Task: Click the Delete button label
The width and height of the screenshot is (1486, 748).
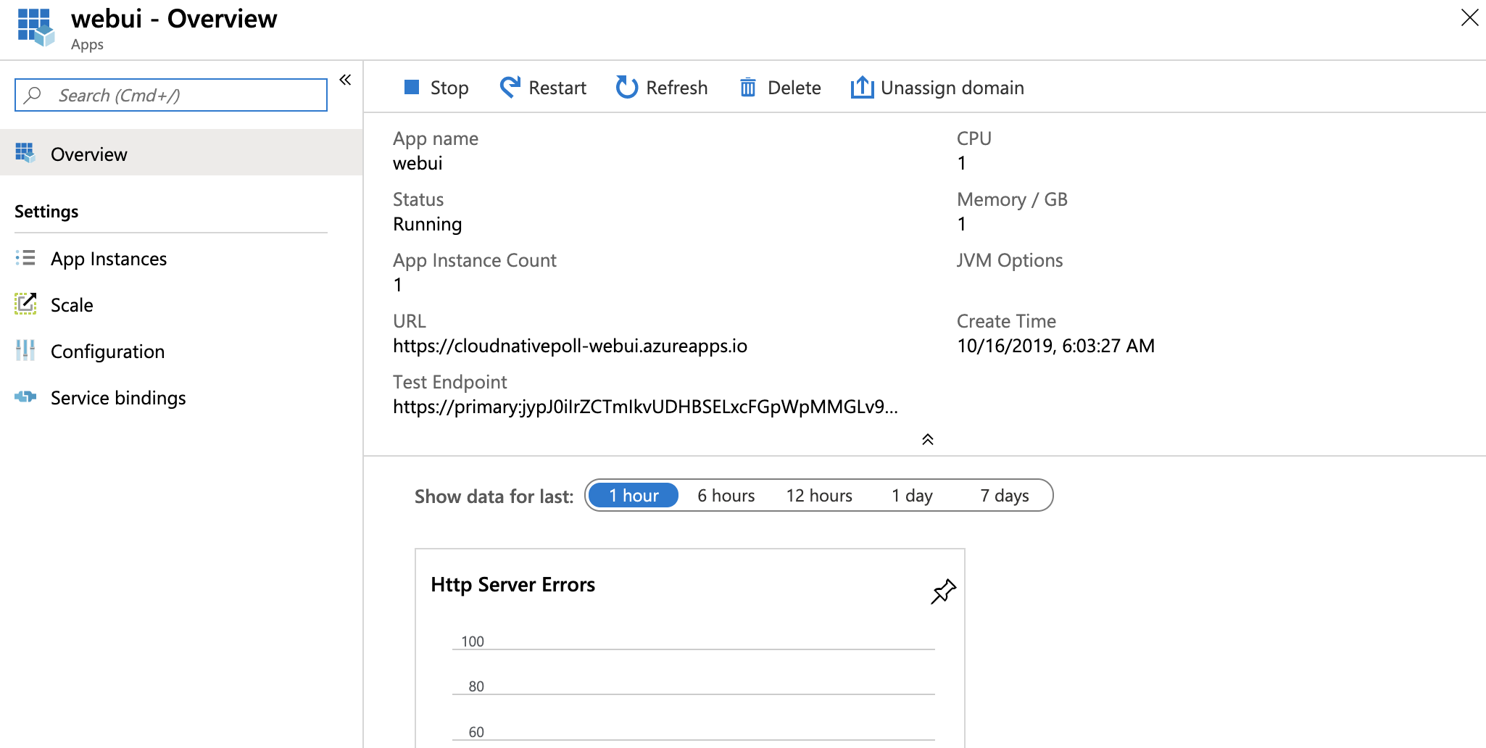Action: point(794,88)
